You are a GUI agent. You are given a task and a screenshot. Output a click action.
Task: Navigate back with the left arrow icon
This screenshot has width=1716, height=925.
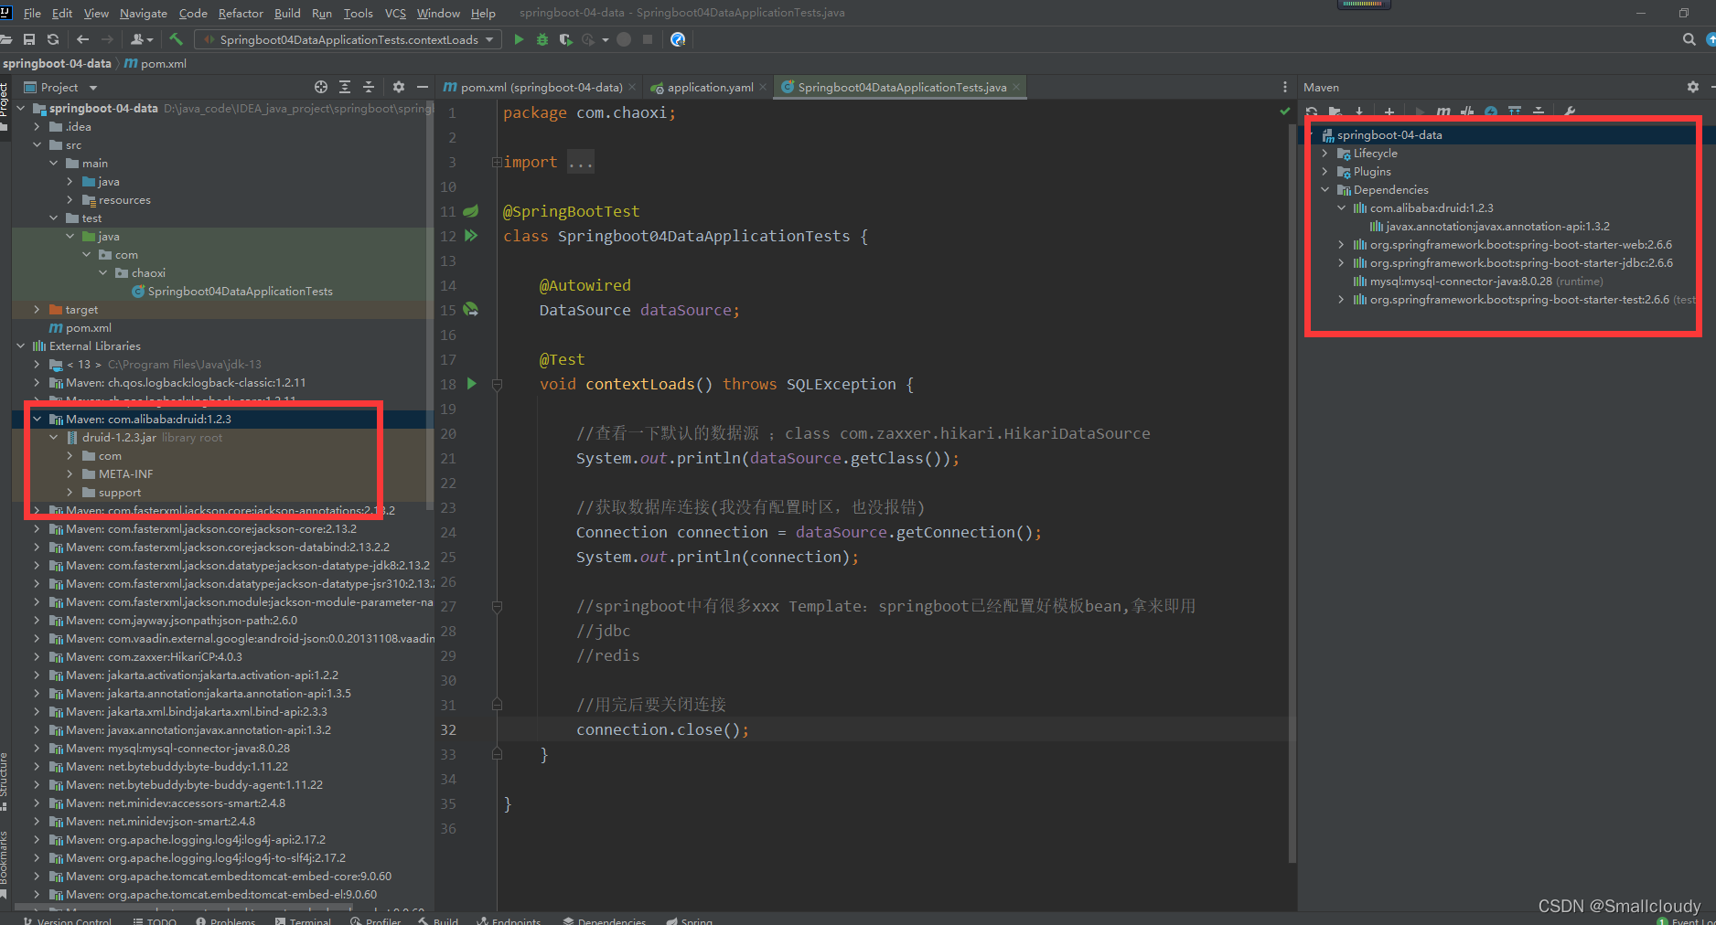point(83,39)
